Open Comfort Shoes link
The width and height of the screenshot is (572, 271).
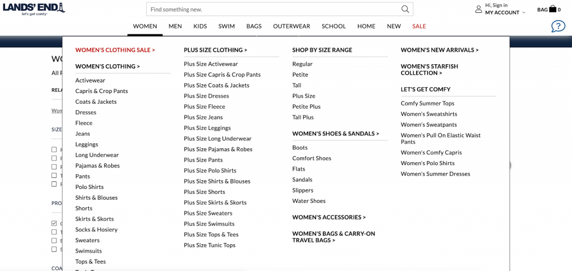(x=312, y=158)
